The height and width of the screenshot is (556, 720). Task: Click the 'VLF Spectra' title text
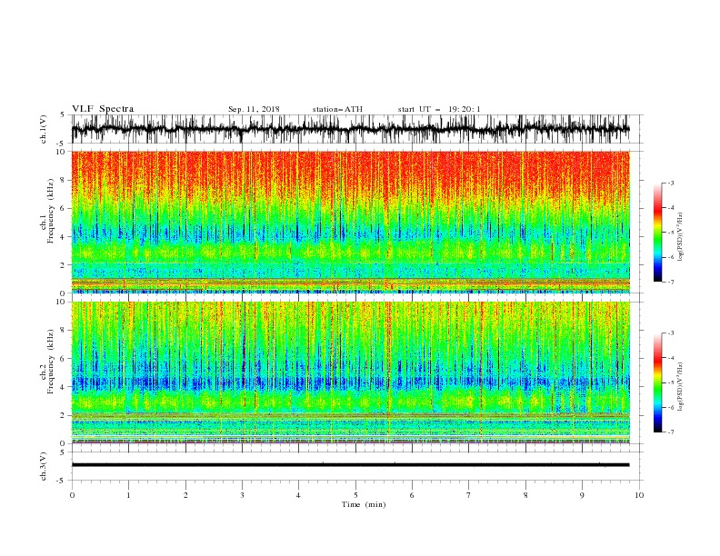pos(103,109)
